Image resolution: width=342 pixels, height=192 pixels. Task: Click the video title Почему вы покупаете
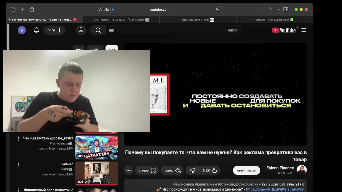click(216, 156)
